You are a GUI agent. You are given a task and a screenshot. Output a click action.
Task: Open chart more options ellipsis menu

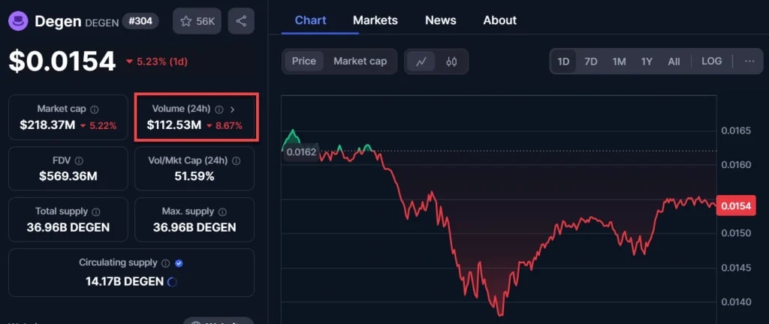pos(749,61)
